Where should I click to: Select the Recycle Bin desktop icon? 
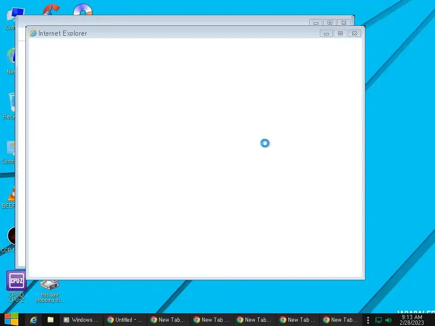[9, 106]
